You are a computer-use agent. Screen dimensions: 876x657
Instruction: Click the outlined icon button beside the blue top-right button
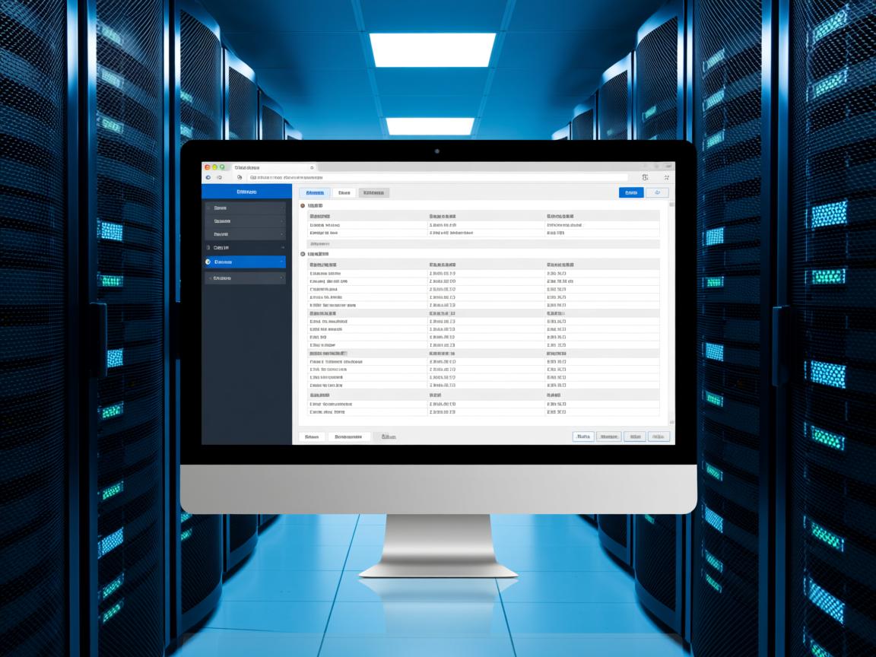(657, 192)
